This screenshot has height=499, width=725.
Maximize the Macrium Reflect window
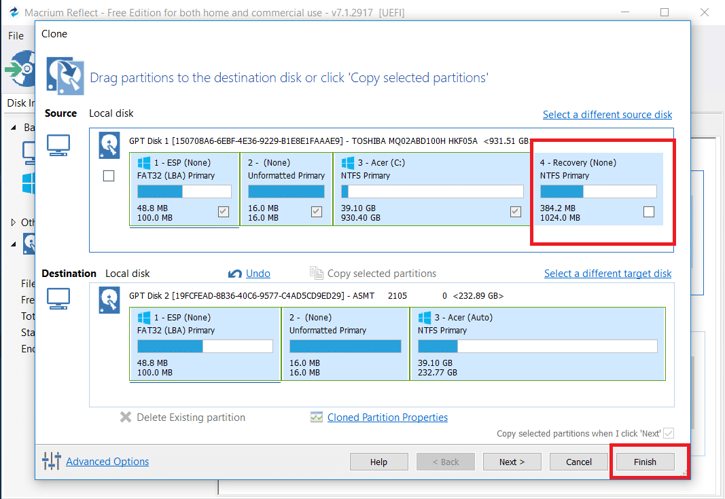pos(665,12)
